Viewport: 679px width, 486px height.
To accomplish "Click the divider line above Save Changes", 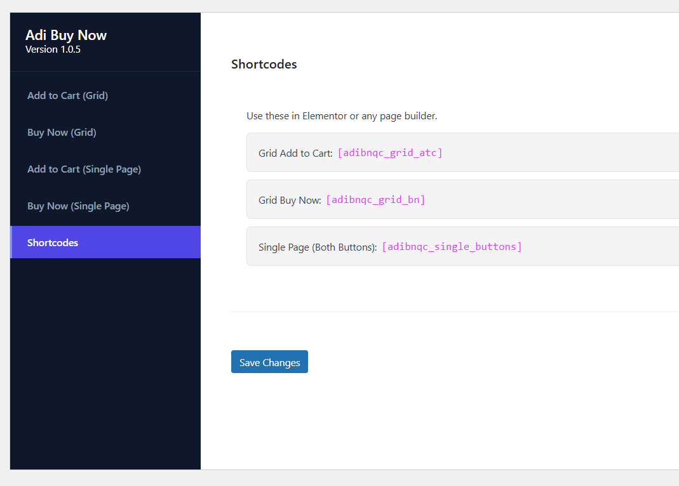I will click(x=445, y=312).
